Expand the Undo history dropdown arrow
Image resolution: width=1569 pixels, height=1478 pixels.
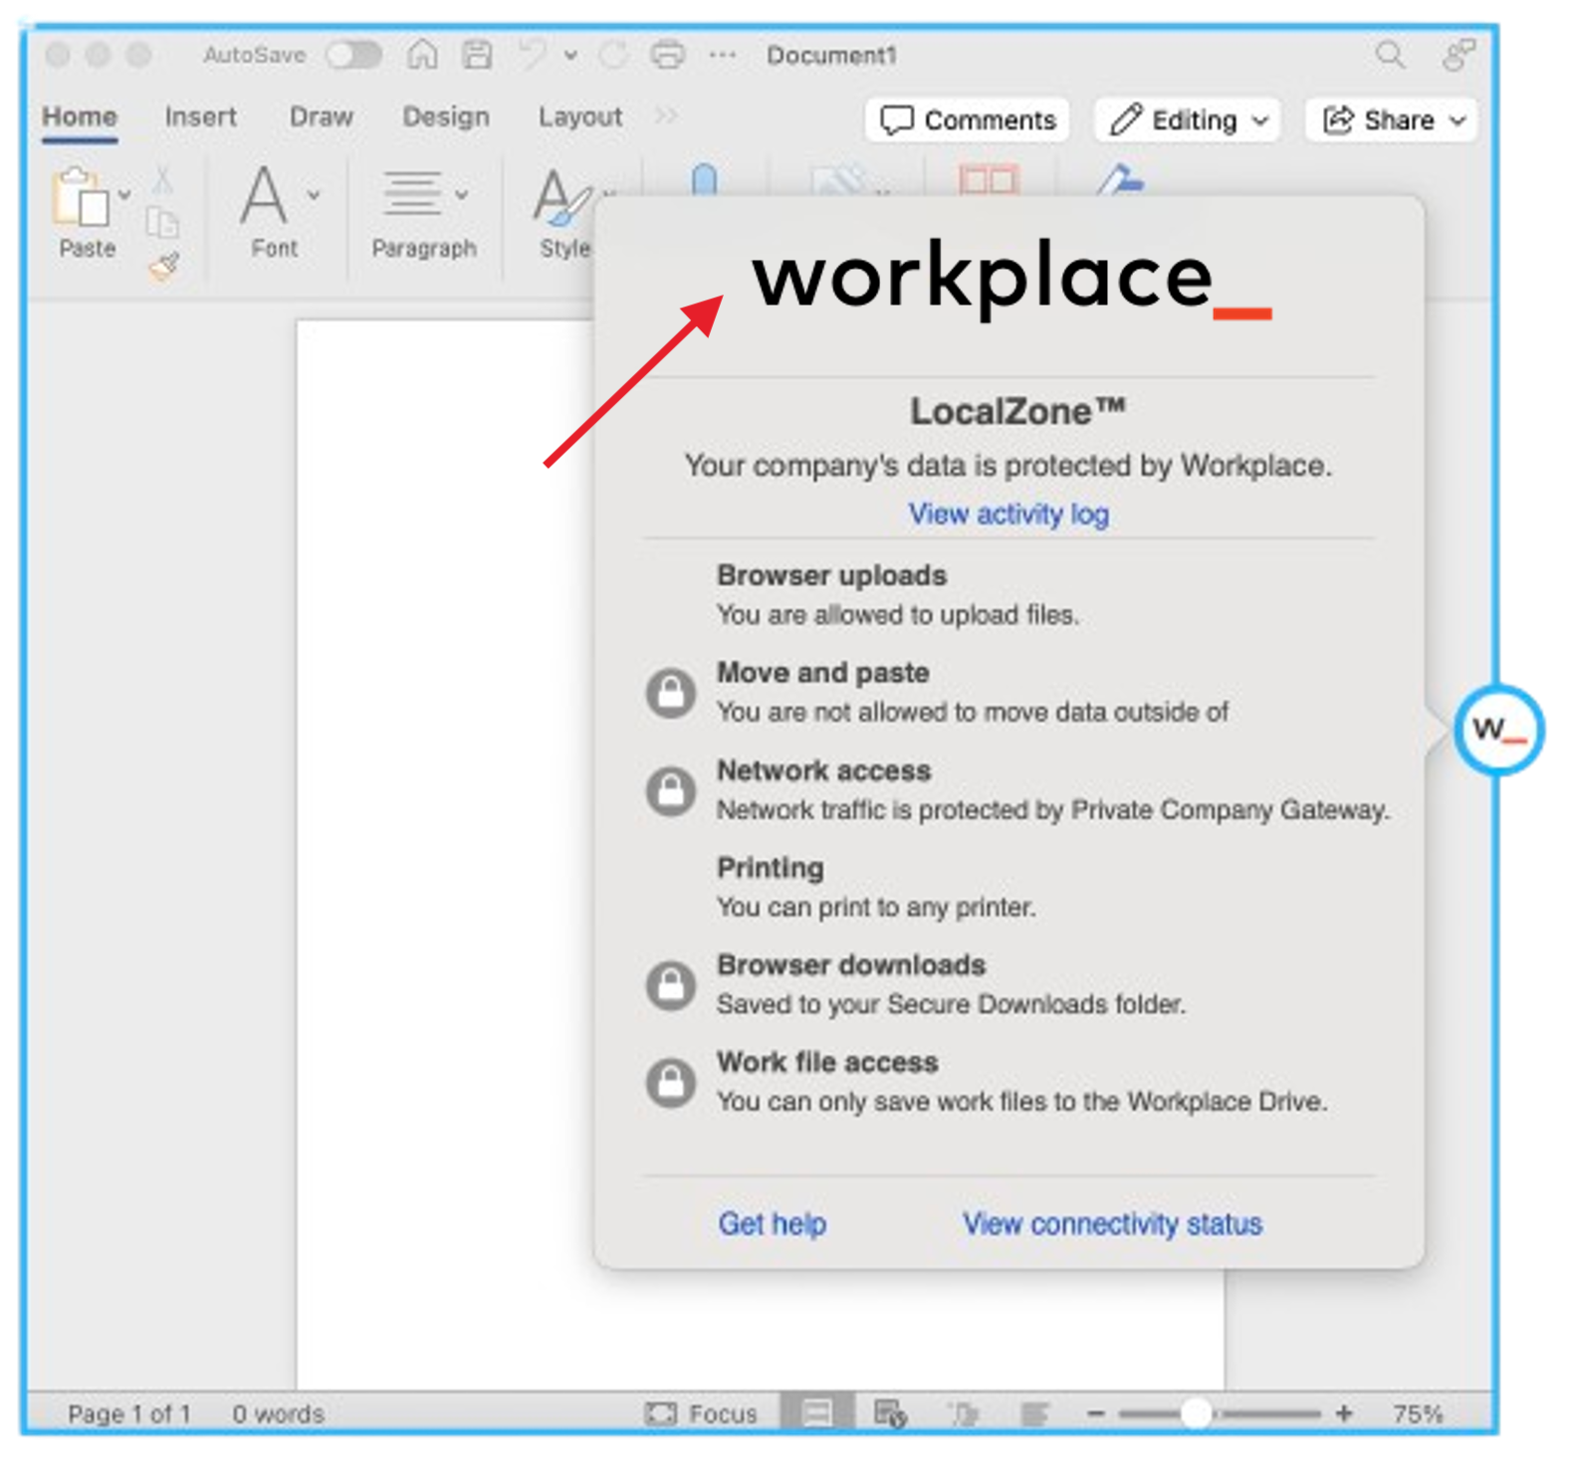(x=570, y=56)
